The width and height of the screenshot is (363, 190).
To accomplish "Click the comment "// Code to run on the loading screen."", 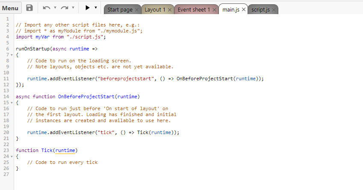I will pyautogui.click(x=79, y=61).
